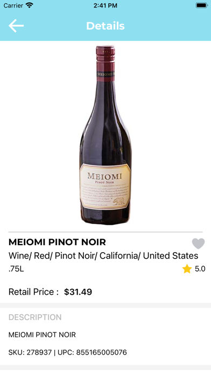
Task: Tap the 5.0 rating value
Action: tap(200, 269)
